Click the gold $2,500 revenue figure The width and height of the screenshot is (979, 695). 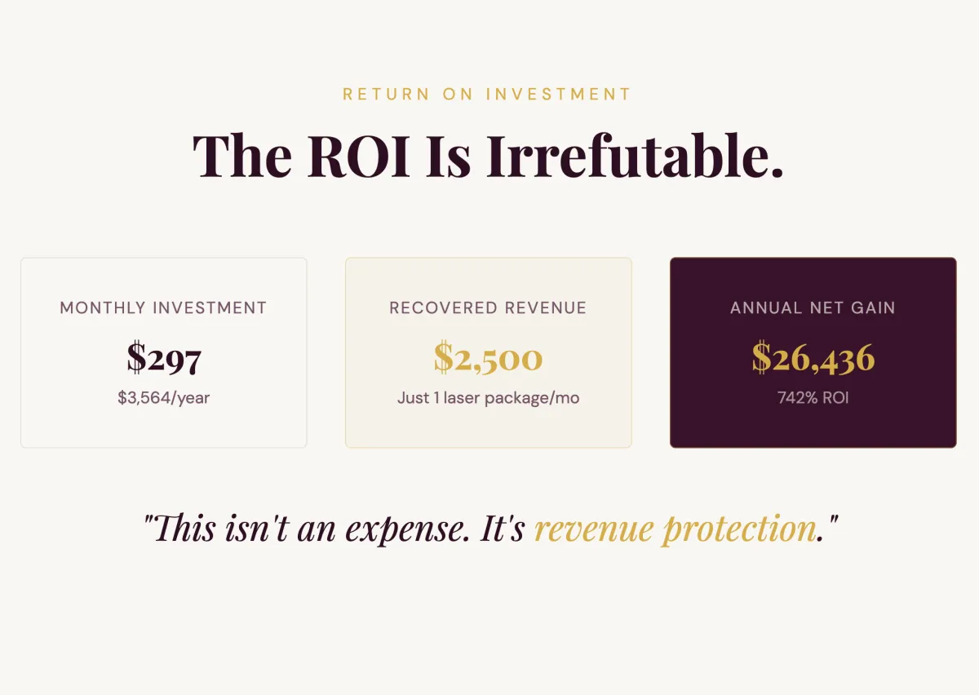pos(488,357)
